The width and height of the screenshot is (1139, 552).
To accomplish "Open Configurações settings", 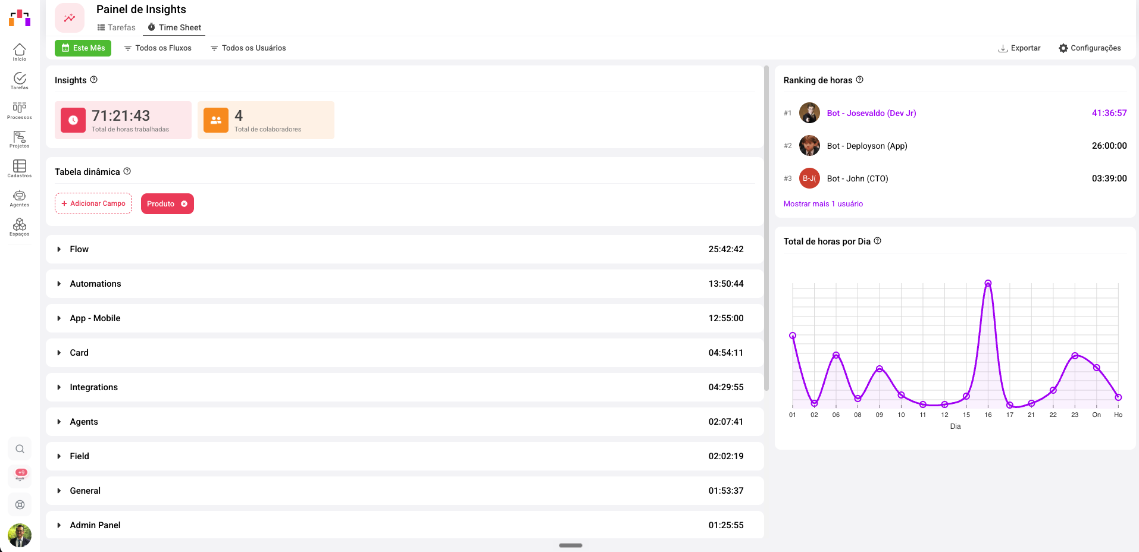I will 1090,48.
